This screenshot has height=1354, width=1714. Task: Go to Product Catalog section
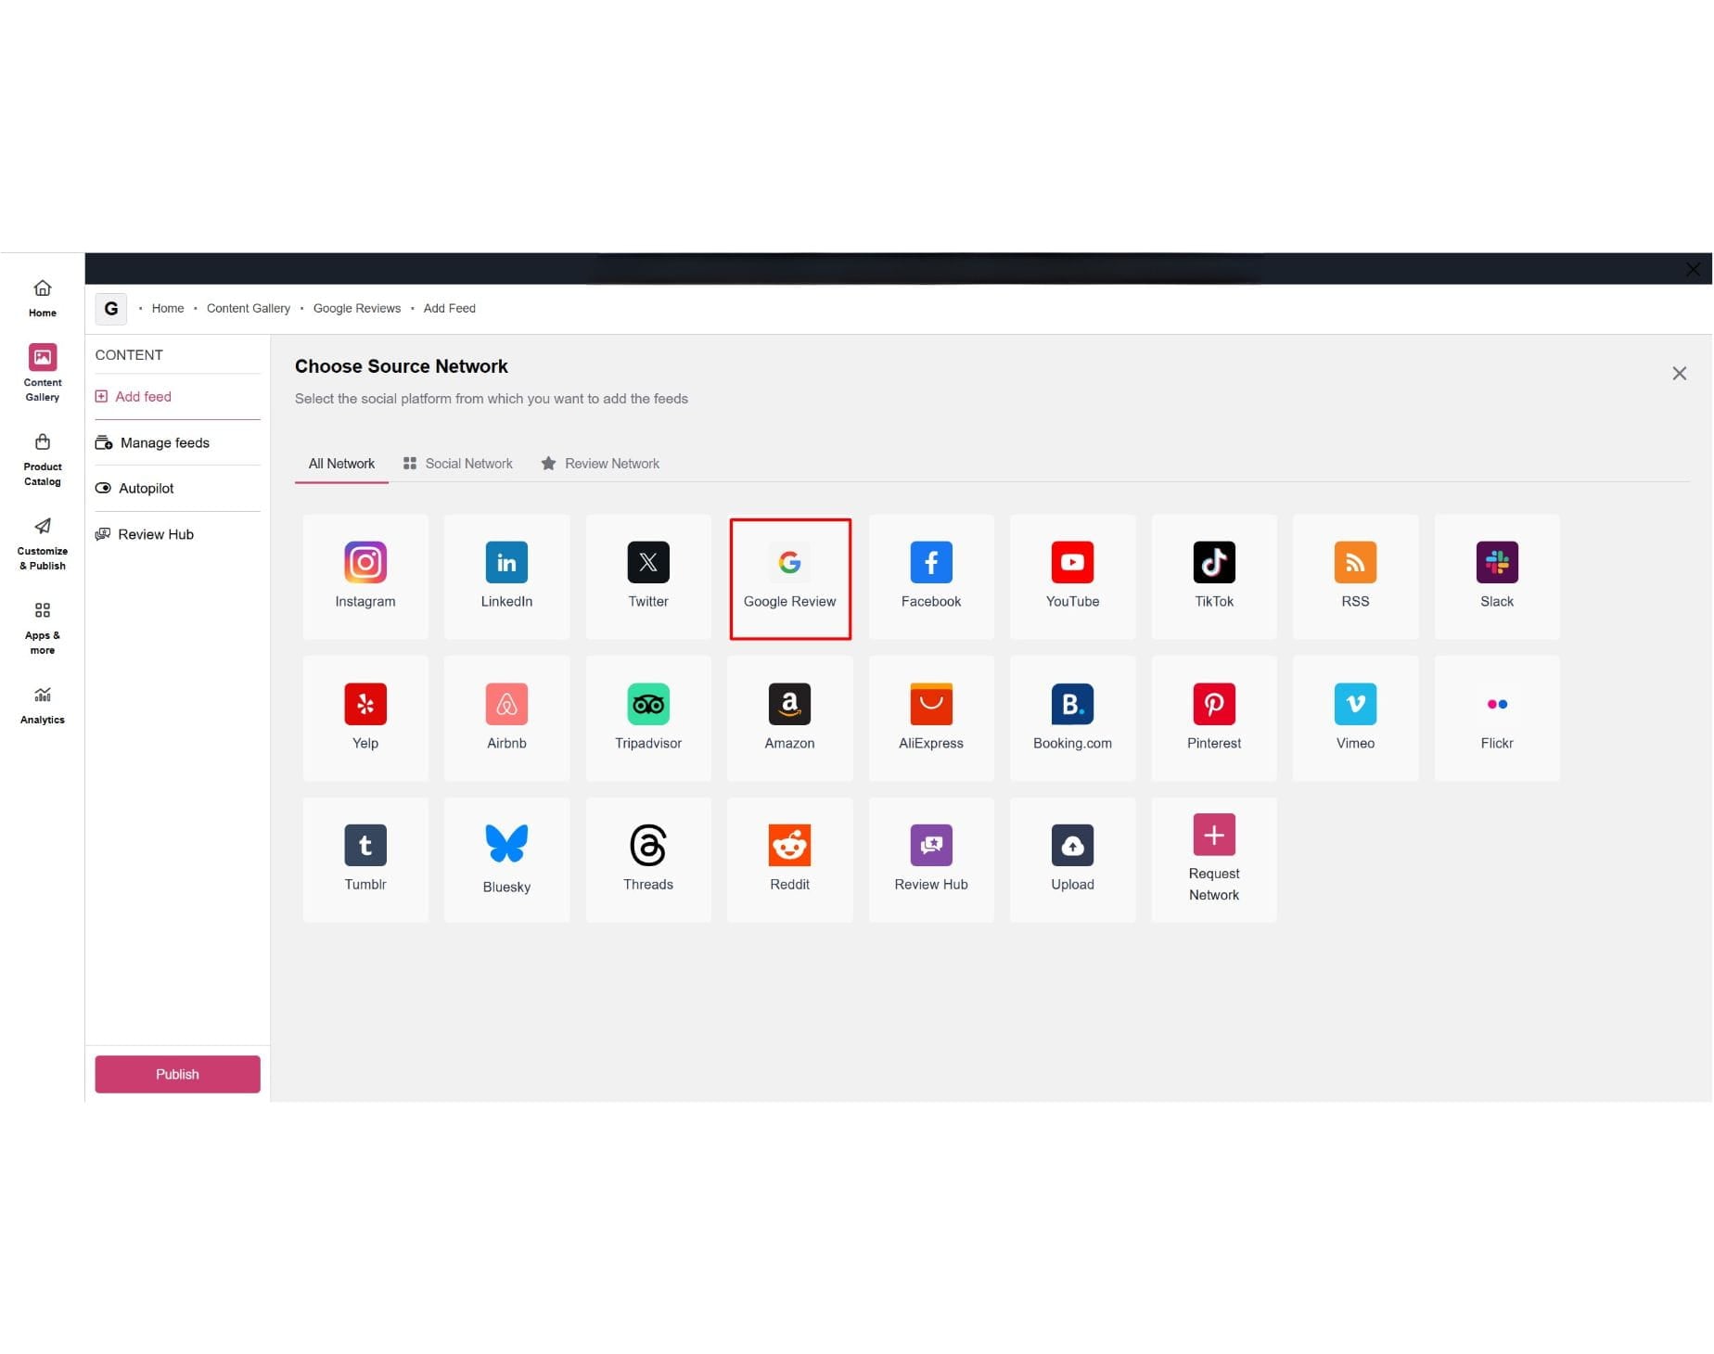[43, 459]
